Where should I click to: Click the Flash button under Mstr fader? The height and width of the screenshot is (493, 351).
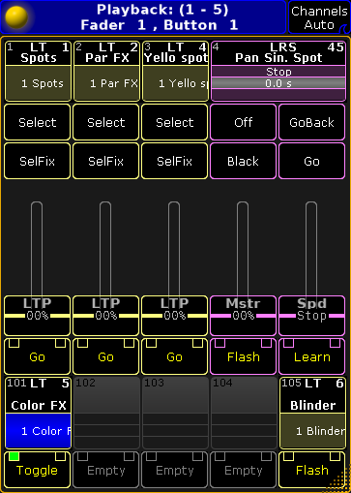243,356
